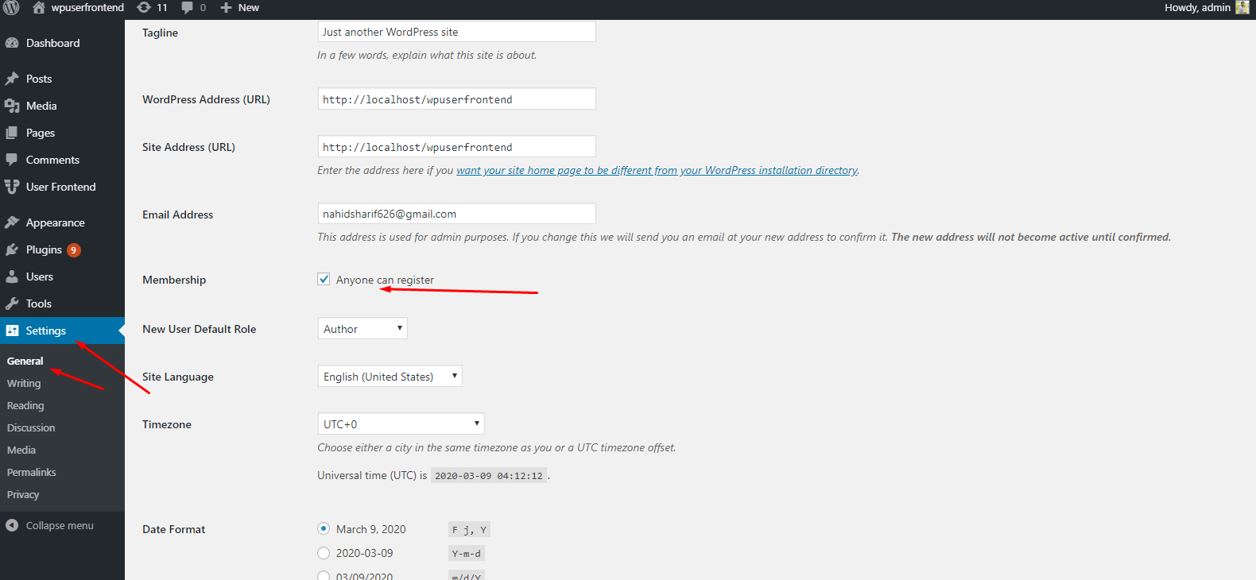Click the site home page help link
Viewport: 1256px width, 580px height.
pos(657,170)
